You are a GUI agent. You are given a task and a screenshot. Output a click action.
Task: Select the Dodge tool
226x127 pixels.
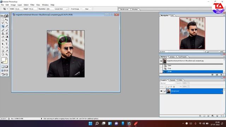[x=6, y=40]
